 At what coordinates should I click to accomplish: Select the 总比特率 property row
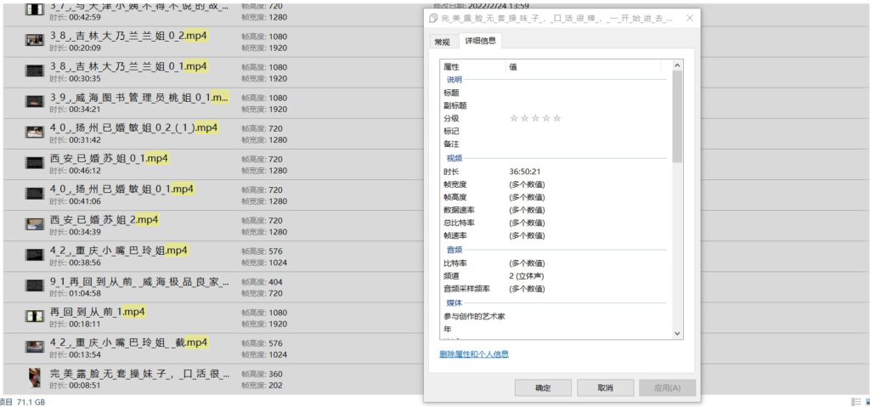click(556, 223)
